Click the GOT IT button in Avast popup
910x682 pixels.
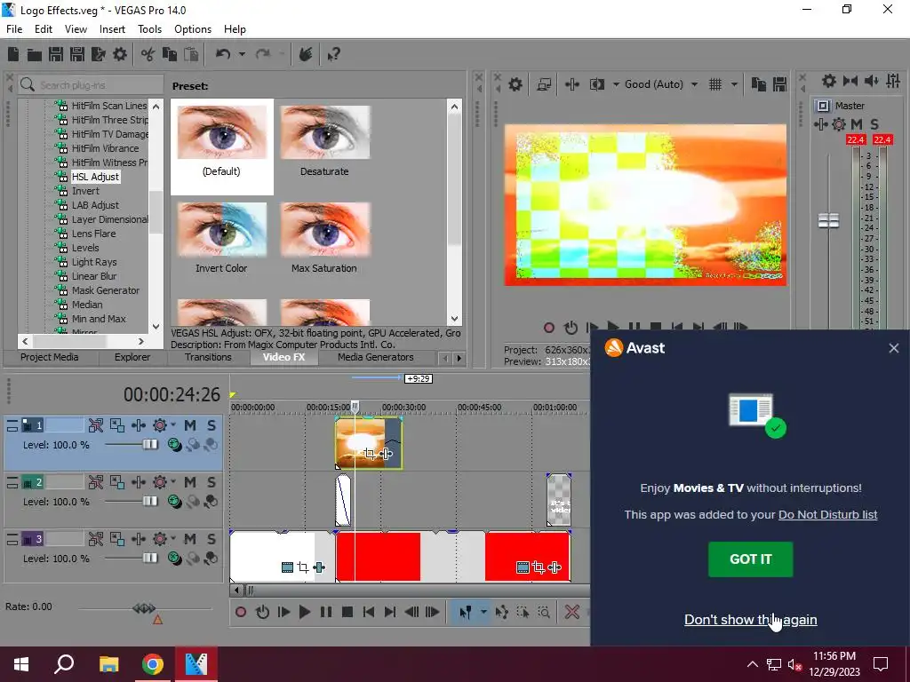click(750, 559)
